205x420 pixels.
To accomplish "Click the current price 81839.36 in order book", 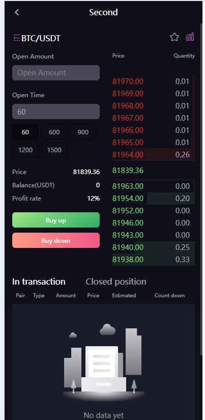I will click(128, 171).
